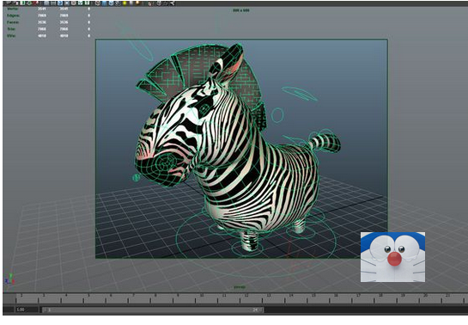The width and height of the screenshot is (468, 325).
Task: Click the persp camera label under the viewport
Action: coord(239,287)
